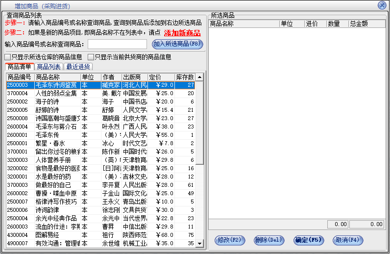The image size is (390, 254).
Task: Select row 曹操·喋血中原
Action: pos(100,194)
